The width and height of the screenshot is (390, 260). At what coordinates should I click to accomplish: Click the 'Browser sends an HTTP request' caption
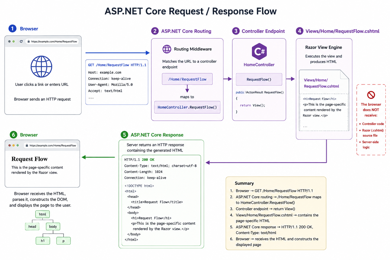(42, 99)
